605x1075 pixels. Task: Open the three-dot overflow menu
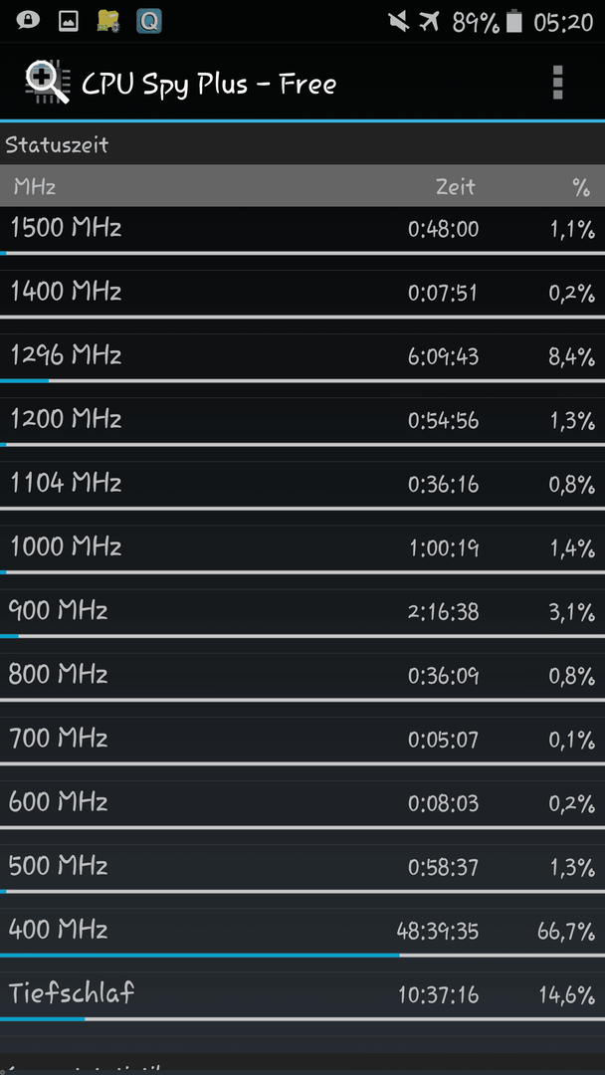pyautogui.click(x=557, y=83)
